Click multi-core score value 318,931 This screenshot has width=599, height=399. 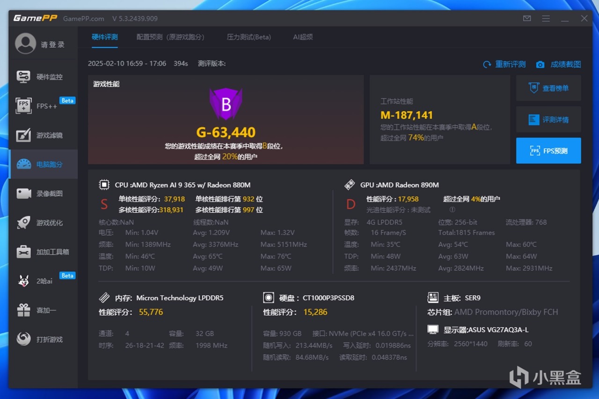point(171,210)
